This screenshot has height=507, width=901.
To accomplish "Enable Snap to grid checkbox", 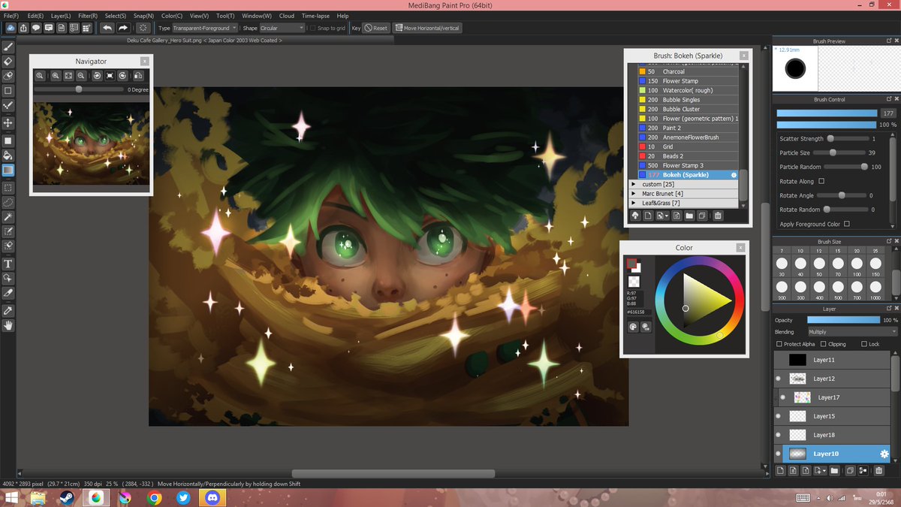I will (x=313, y=28).
